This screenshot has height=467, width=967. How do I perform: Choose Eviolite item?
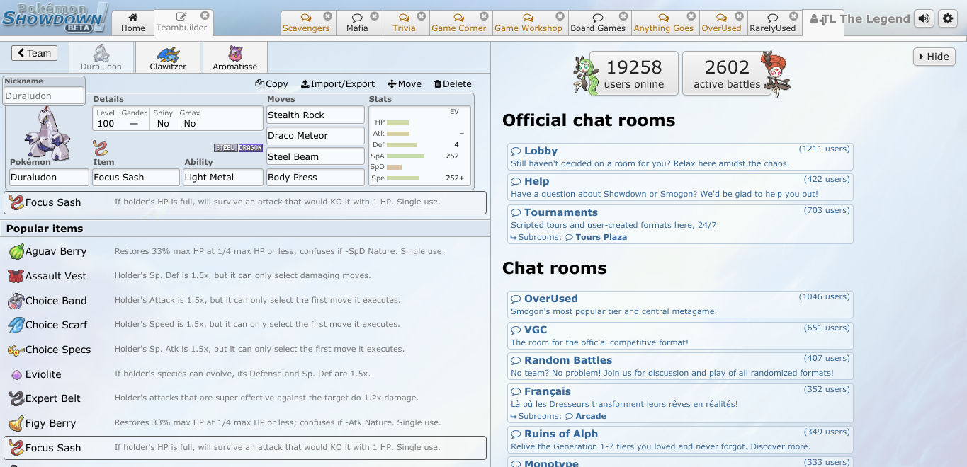[245, 374]
